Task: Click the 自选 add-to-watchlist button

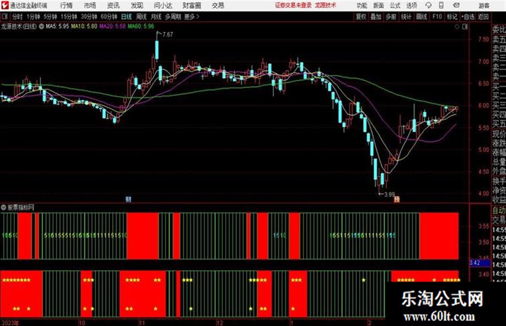Action: click(467, 17)
